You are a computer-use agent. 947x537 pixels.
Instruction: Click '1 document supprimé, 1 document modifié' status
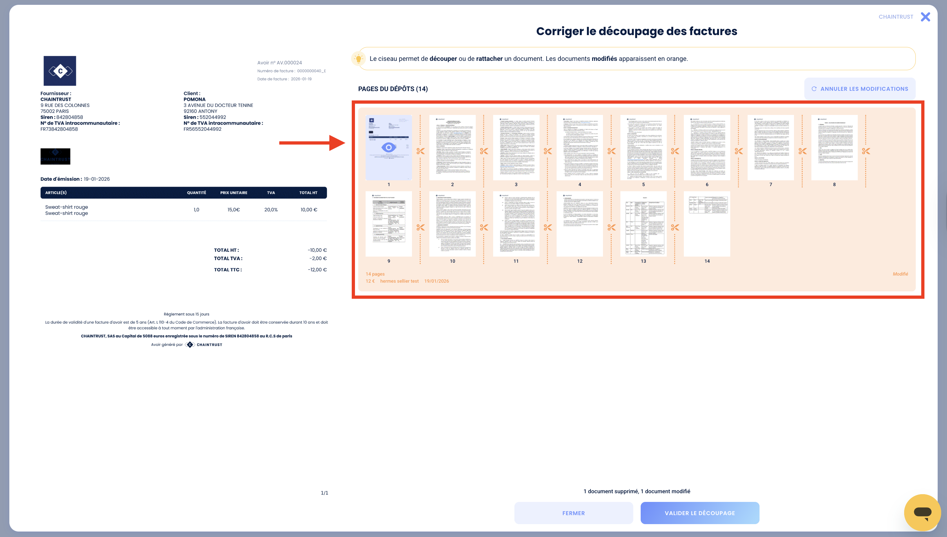(x=637, y=491)
